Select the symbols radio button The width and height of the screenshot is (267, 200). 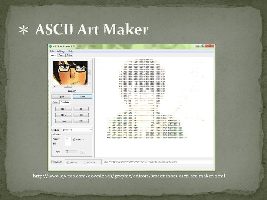(67, 163)
